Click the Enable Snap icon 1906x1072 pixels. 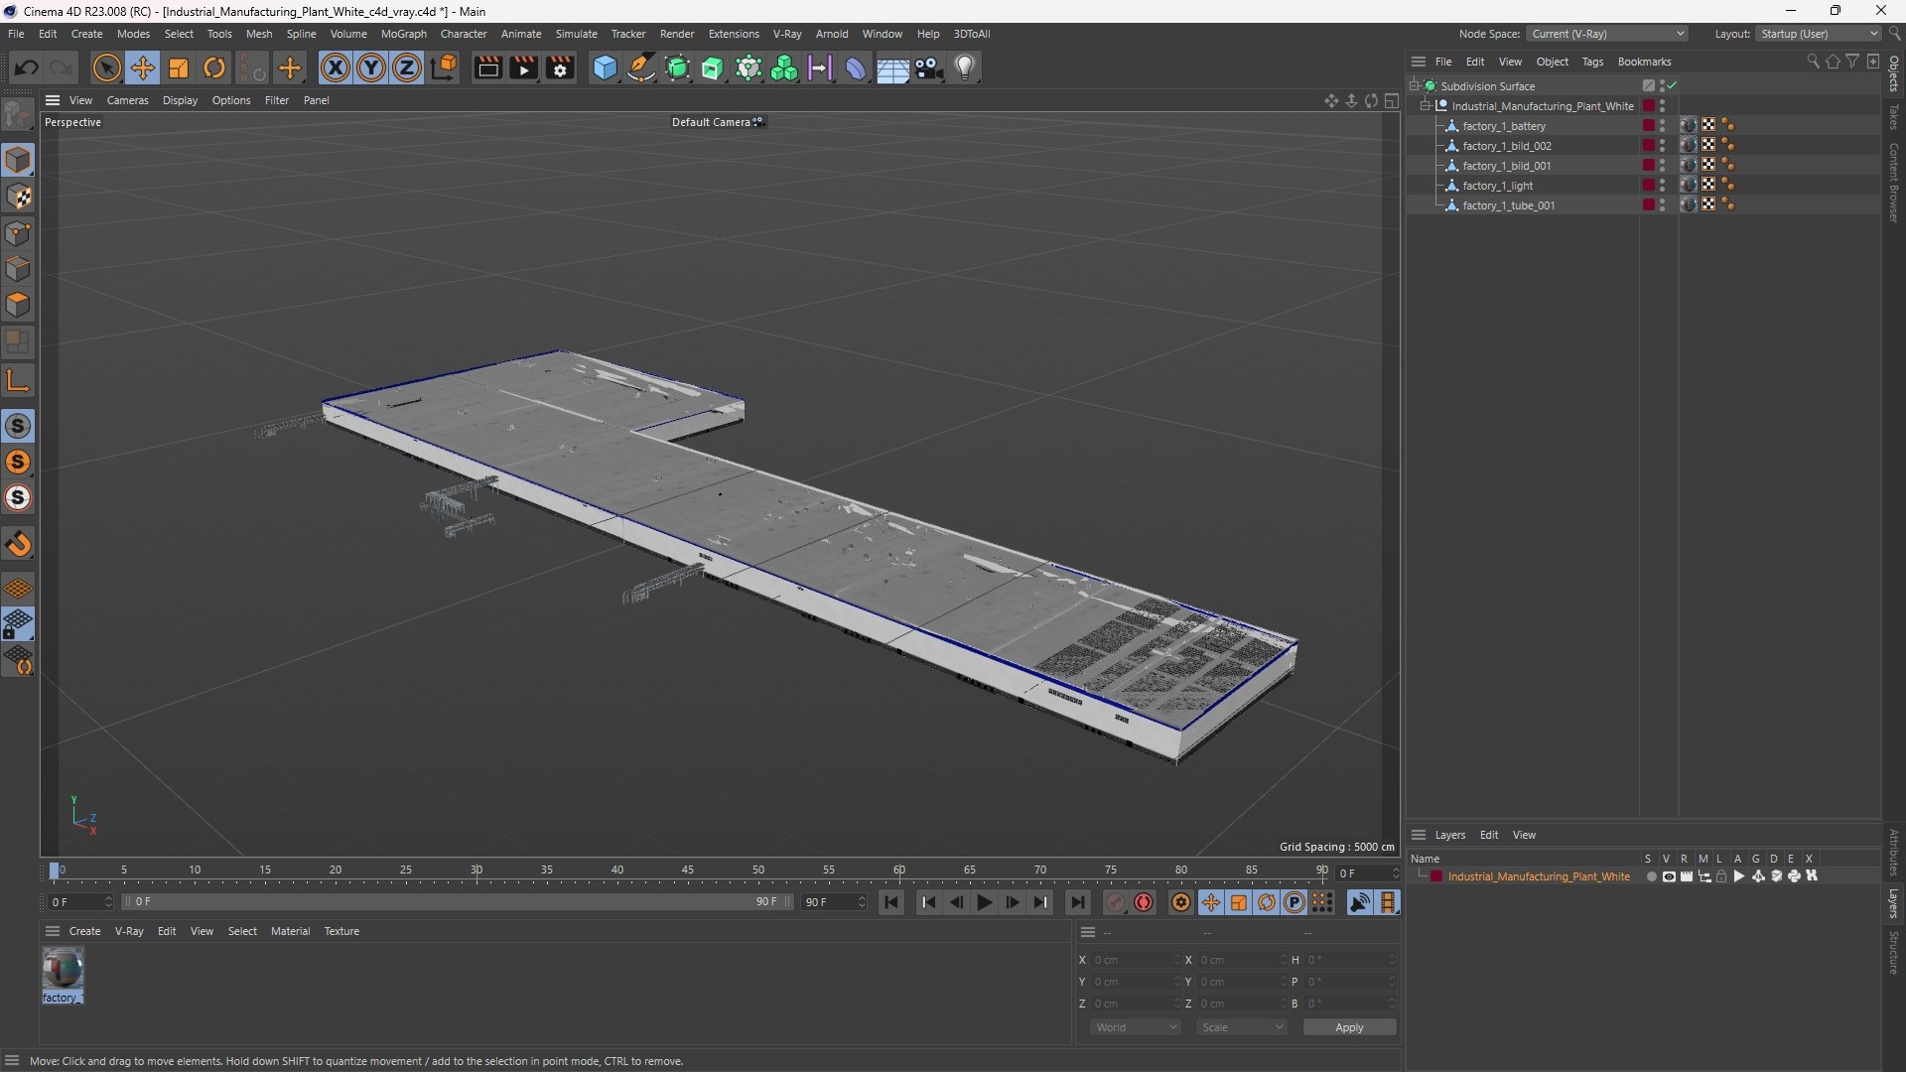(18, 545)
